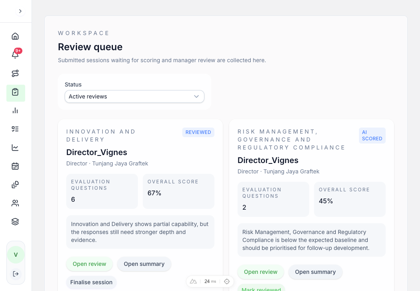420x291 pixels.
Task: Open the bar chart icon in sidebar
Action: (15, 110)
